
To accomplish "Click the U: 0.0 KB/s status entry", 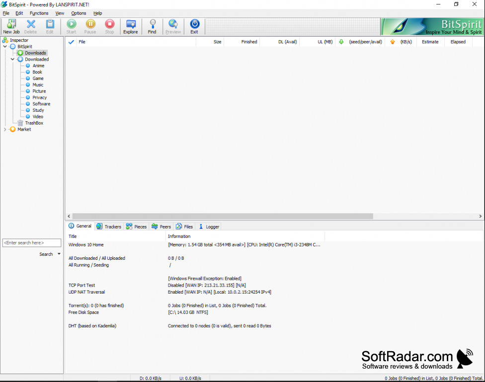I will (190, 379).
